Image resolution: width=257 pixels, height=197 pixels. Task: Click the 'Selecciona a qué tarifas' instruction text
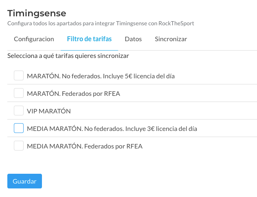(x=68, y=55)
